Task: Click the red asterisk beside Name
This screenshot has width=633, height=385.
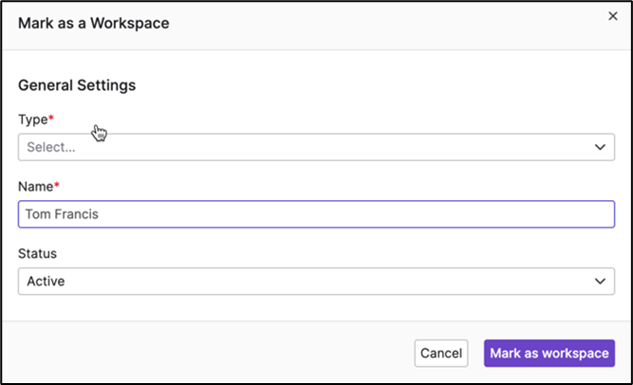Action: 57,184
